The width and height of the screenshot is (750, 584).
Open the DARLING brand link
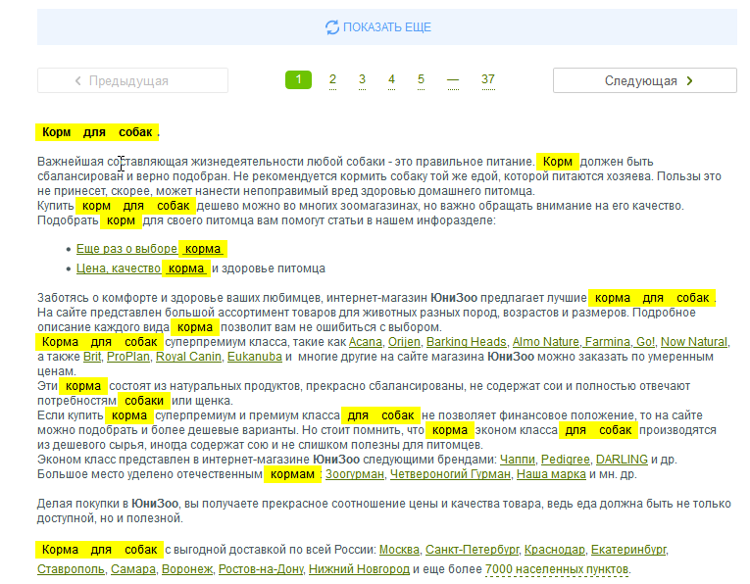(x=622, y=460)
